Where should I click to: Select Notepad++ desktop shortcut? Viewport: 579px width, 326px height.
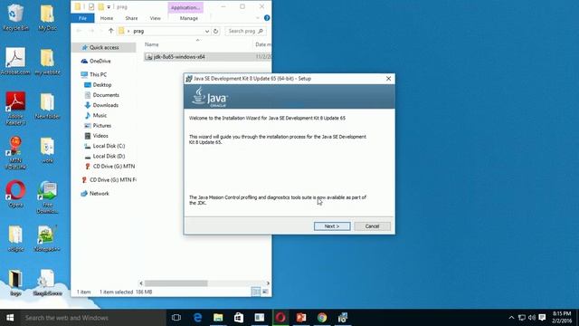point(47,239)
